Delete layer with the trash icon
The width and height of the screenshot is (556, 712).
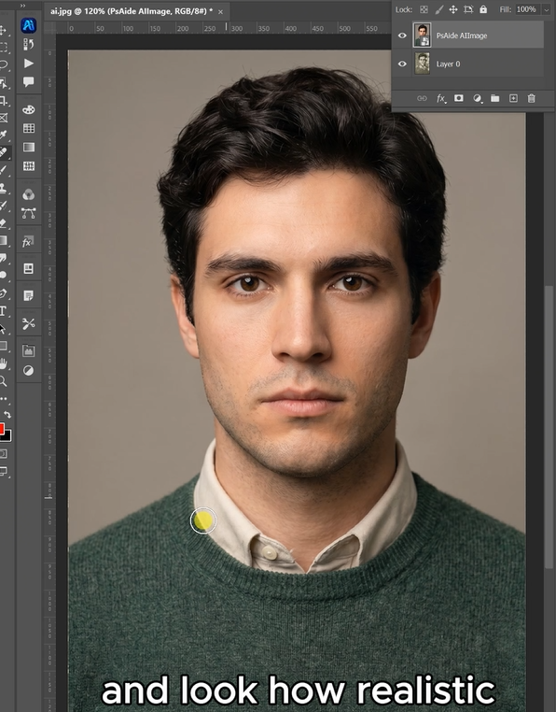532,98
